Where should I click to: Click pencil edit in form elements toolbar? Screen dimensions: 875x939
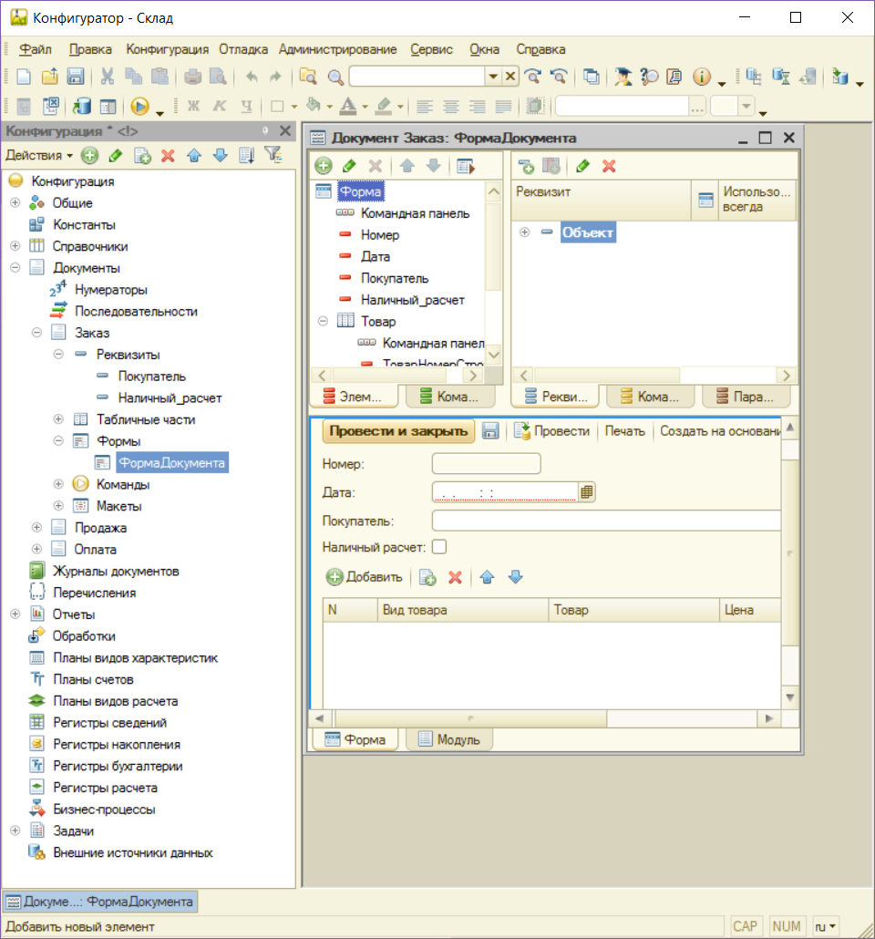[x=349, y=166]
